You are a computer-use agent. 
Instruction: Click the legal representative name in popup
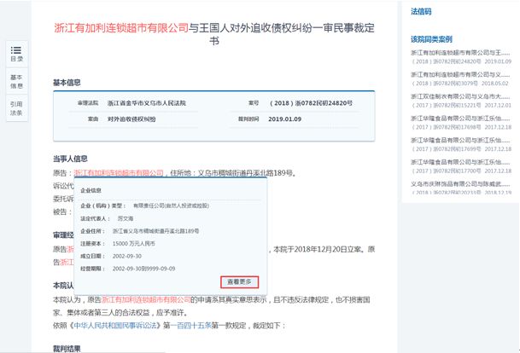click(x=126, y=218)
